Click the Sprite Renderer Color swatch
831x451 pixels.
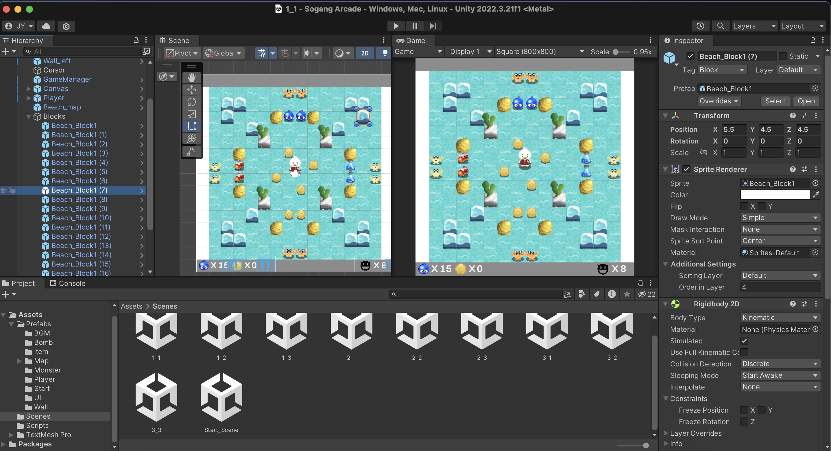[x=775, y=195]
